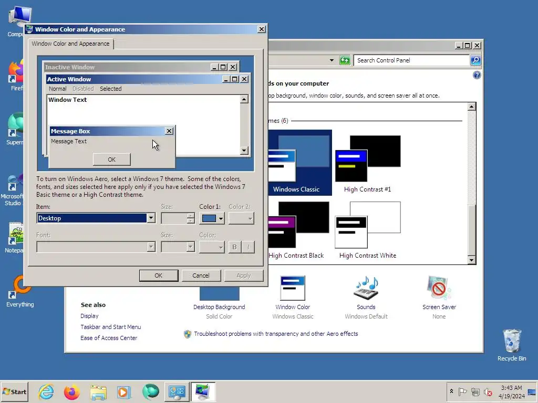Viewport: 538px width, 403px height.
Task: Click the Start button
Action: [x=14, y=391]
